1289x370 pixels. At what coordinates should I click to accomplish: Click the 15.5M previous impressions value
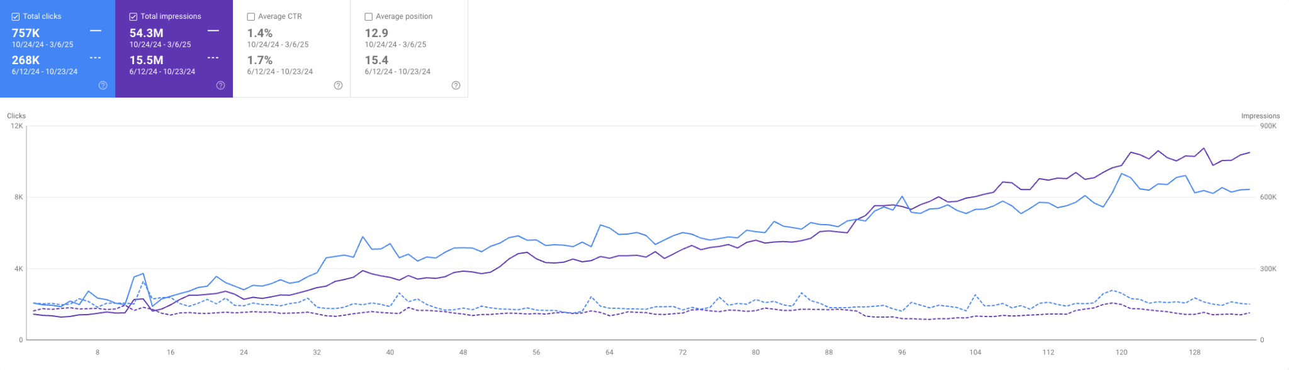pos(146,60)
